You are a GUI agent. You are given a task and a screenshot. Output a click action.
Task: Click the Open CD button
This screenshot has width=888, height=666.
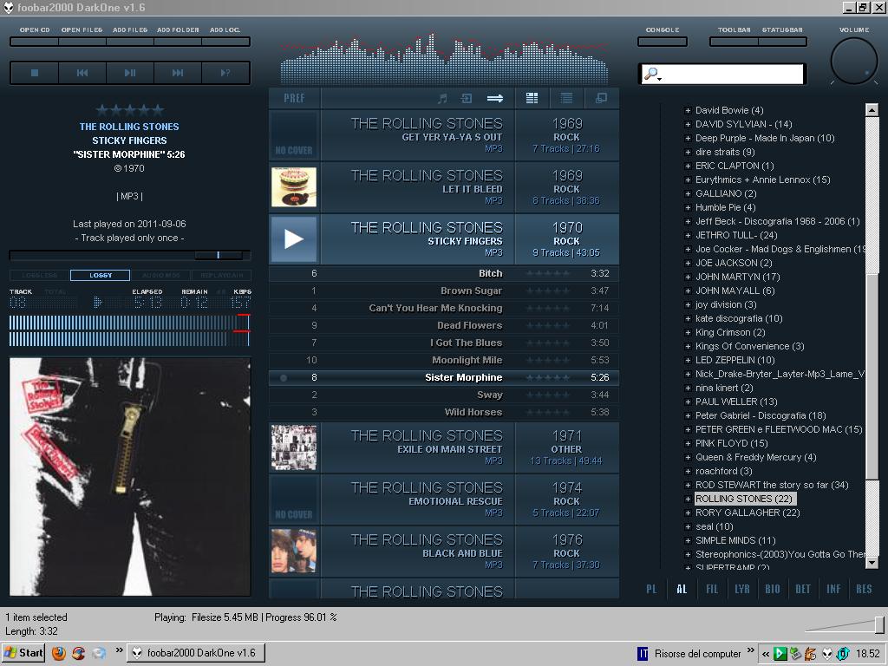click(x=35, y=42)
